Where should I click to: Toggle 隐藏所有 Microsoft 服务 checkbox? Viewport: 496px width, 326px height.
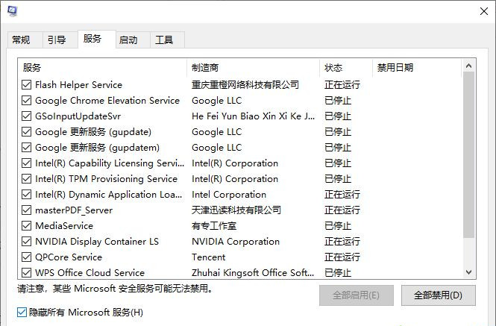click(22, 312)
